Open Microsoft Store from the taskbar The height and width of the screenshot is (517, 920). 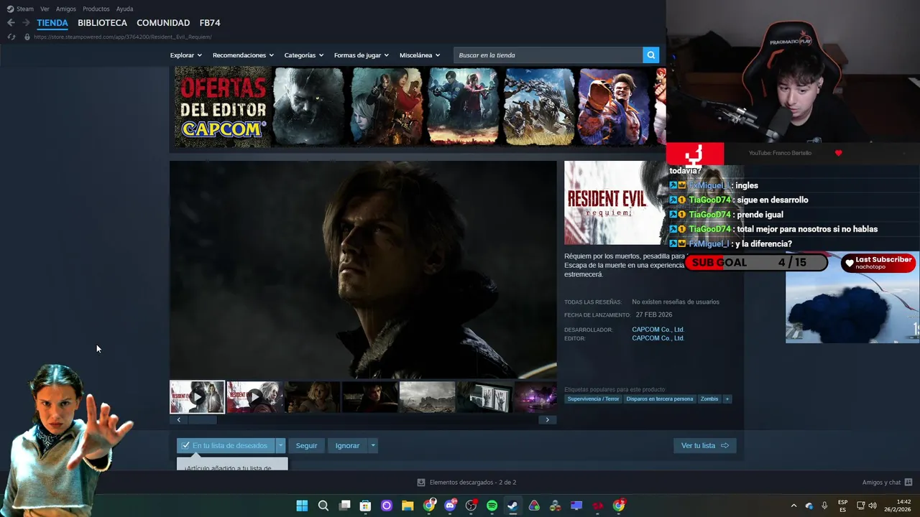point(365,506)
